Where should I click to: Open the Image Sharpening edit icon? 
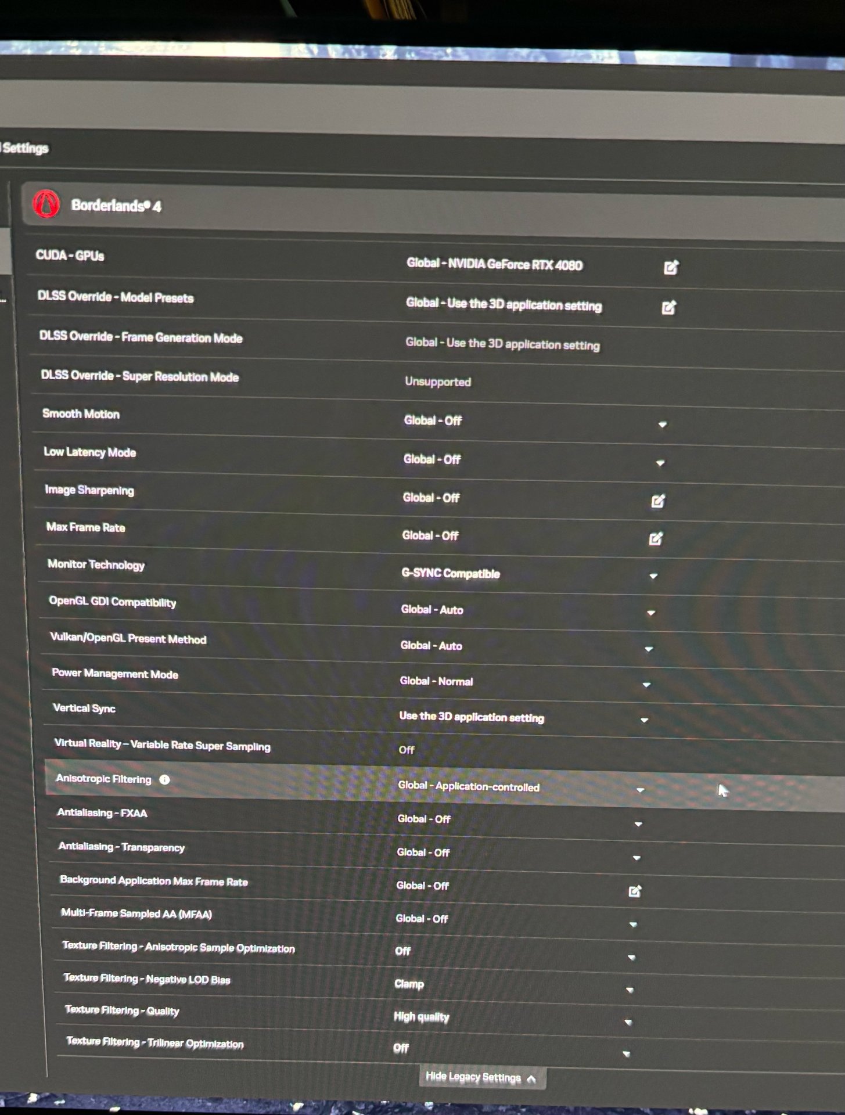click(x=657, y=501)
